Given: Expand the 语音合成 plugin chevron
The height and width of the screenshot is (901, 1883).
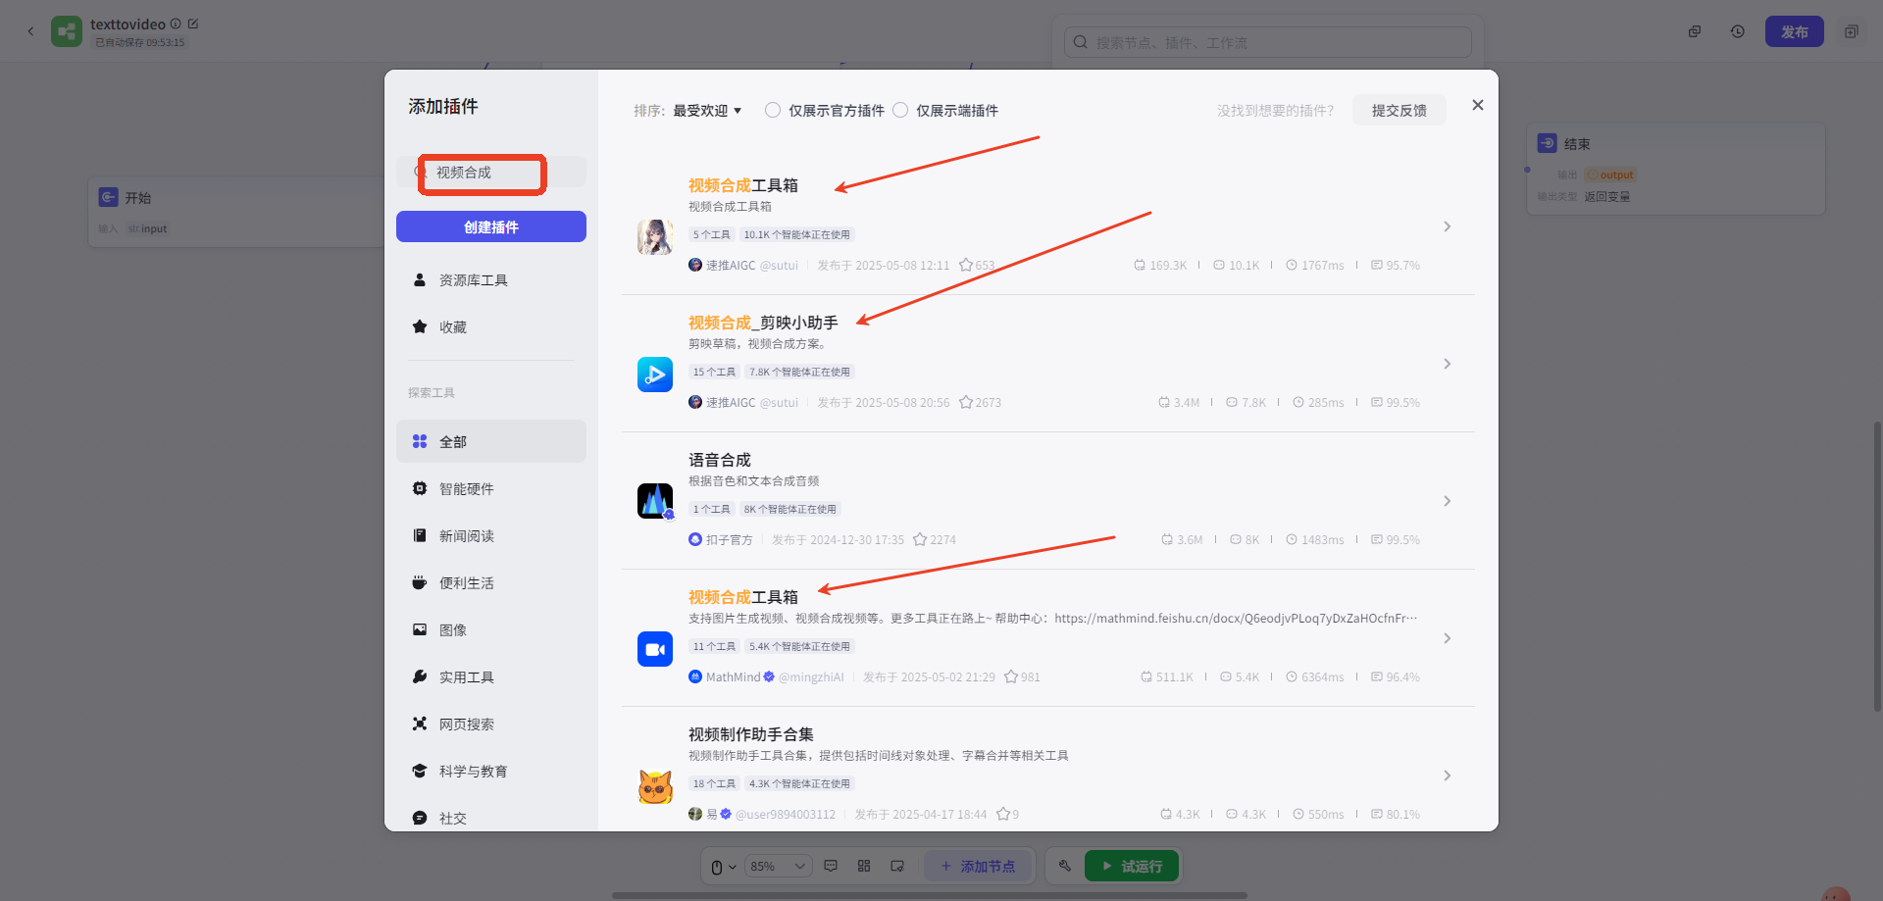Looking at the screenshot, I should [x=1447, y=501].
